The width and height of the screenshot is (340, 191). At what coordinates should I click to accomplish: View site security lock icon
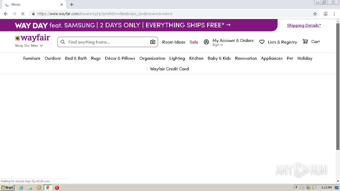click(x=33, y=14)
